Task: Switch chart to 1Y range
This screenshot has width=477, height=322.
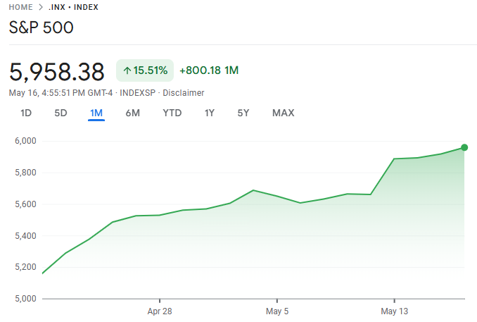Action: (209, 113)
